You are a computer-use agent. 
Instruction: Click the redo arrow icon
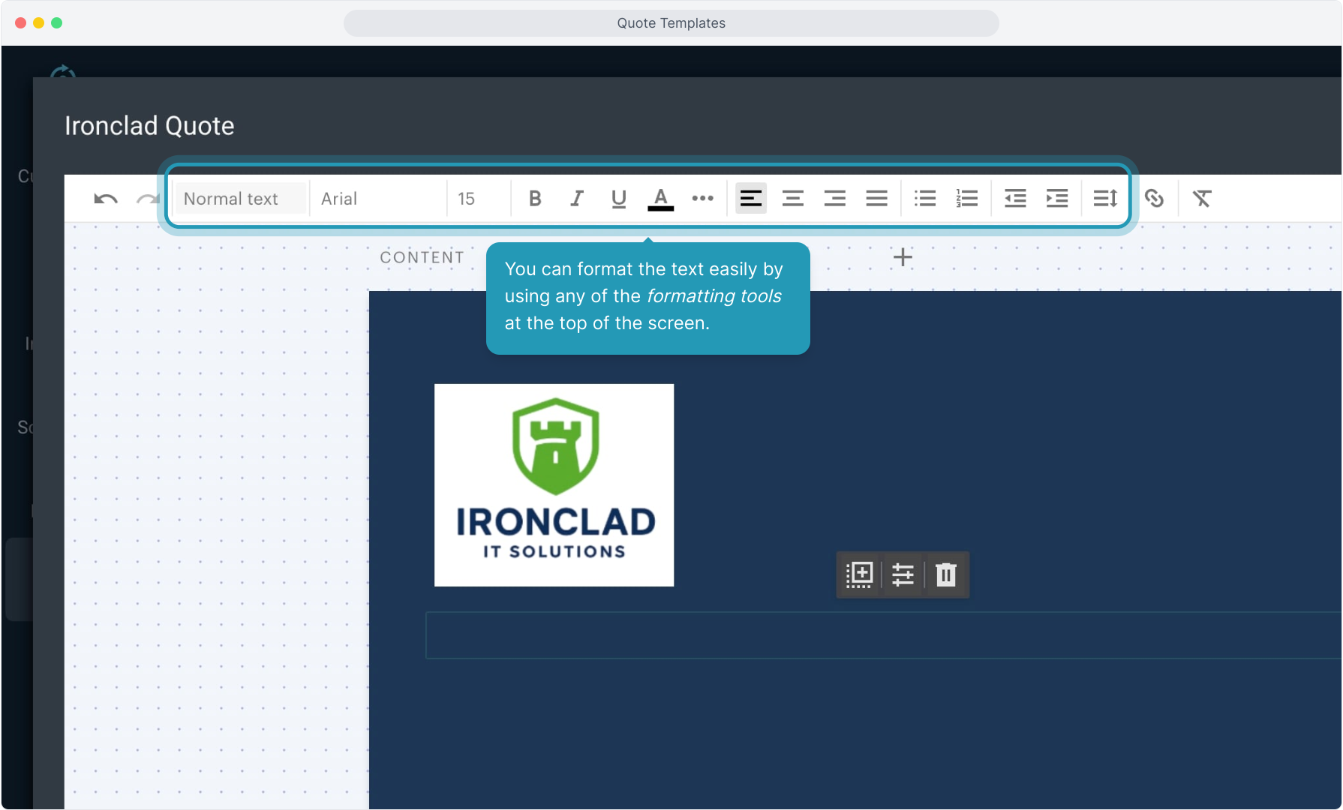click(148, 199)
